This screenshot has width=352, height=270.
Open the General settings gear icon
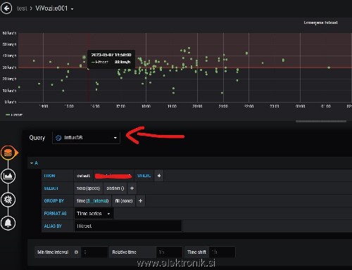pos(8,200)
